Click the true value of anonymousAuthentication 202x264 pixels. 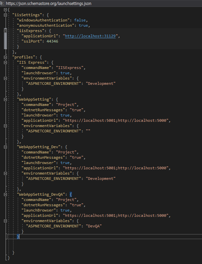(x=83, y=25)
